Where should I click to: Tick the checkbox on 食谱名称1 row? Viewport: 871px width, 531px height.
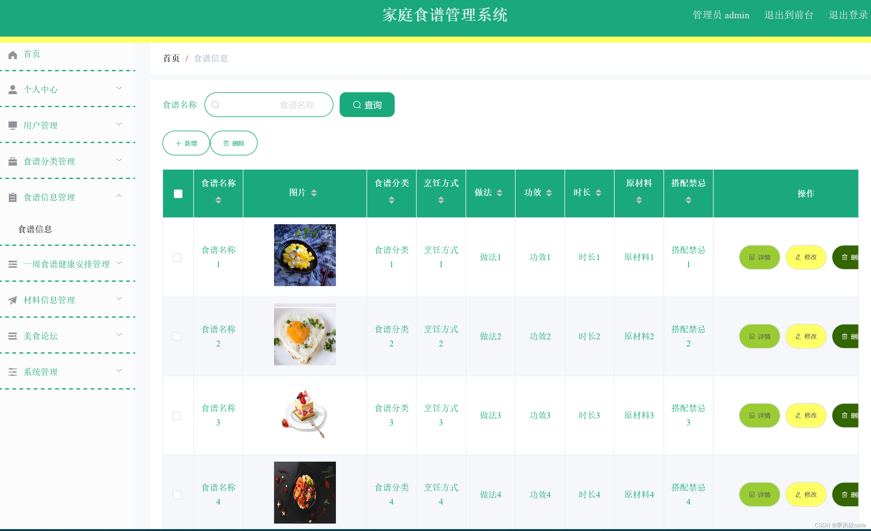coord(177,258)
